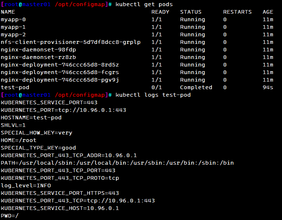Click nginx-deployment-746ccc65d8-8rd5z pod name
The height and width of the screenshot is (220, 282).
(60, 65)
